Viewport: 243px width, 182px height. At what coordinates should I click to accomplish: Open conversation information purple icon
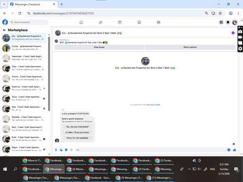(233, 33)
